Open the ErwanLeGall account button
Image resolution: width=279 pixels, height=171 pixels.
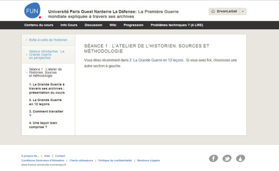coord(224,12)
